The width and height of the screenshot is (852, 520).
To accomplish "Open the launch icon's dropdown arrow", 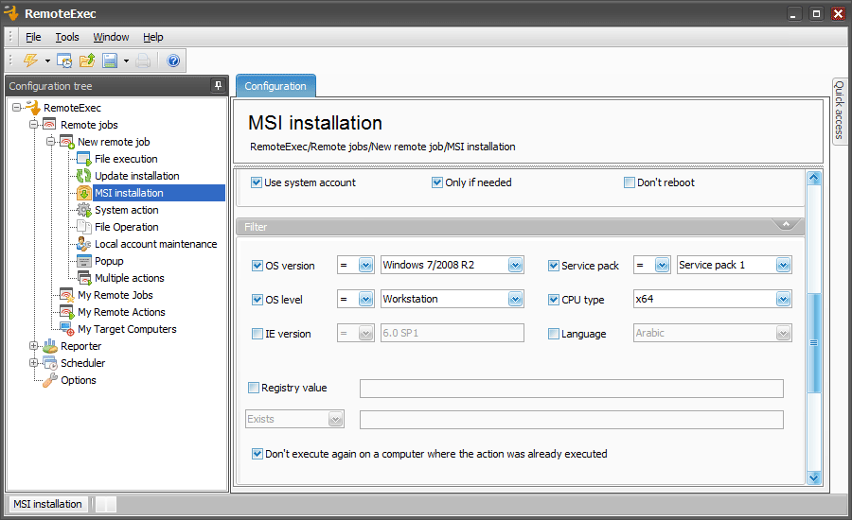I will pos(48,61).
